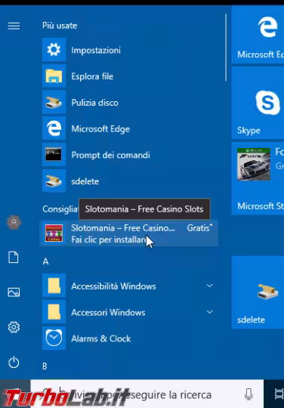Launch Esplora file from the list
284x408 pixels.
[x=128, y=76]
